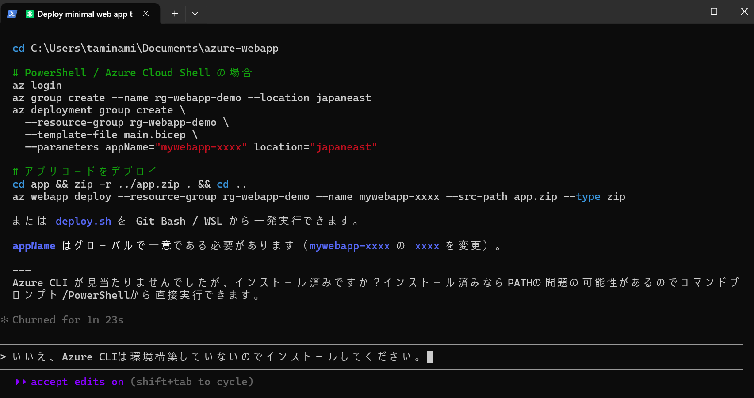Expand the new tab profile dropdown chevron
Screen dimensions: 754x398
[195, 14]
